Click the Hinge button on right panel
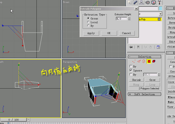The height and width of the screenshot is (124, 175). pyautogui.click(x=171, y=32)
